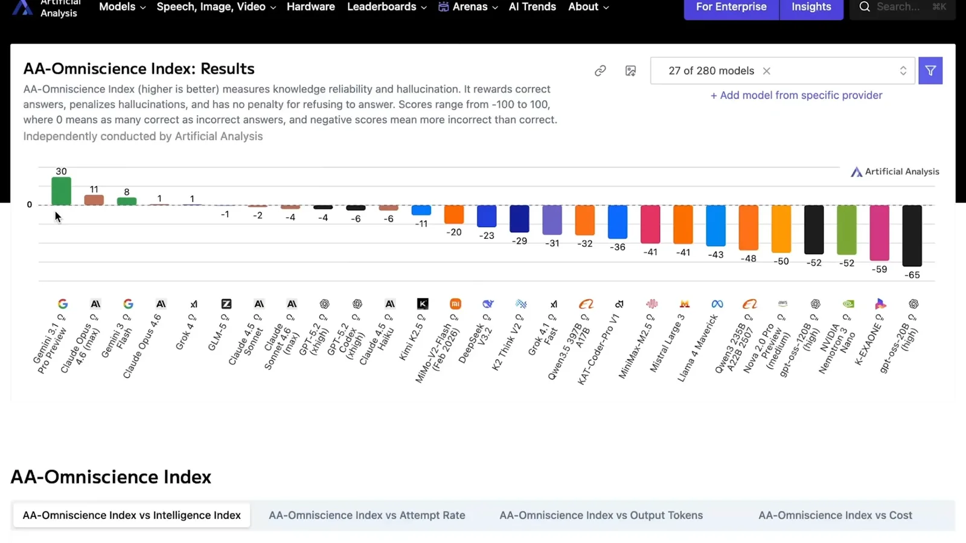Screen dimensions: 966x543
Task: Click the black gpt-oss-20B bar at -65
Action: (x=912, y=236)
